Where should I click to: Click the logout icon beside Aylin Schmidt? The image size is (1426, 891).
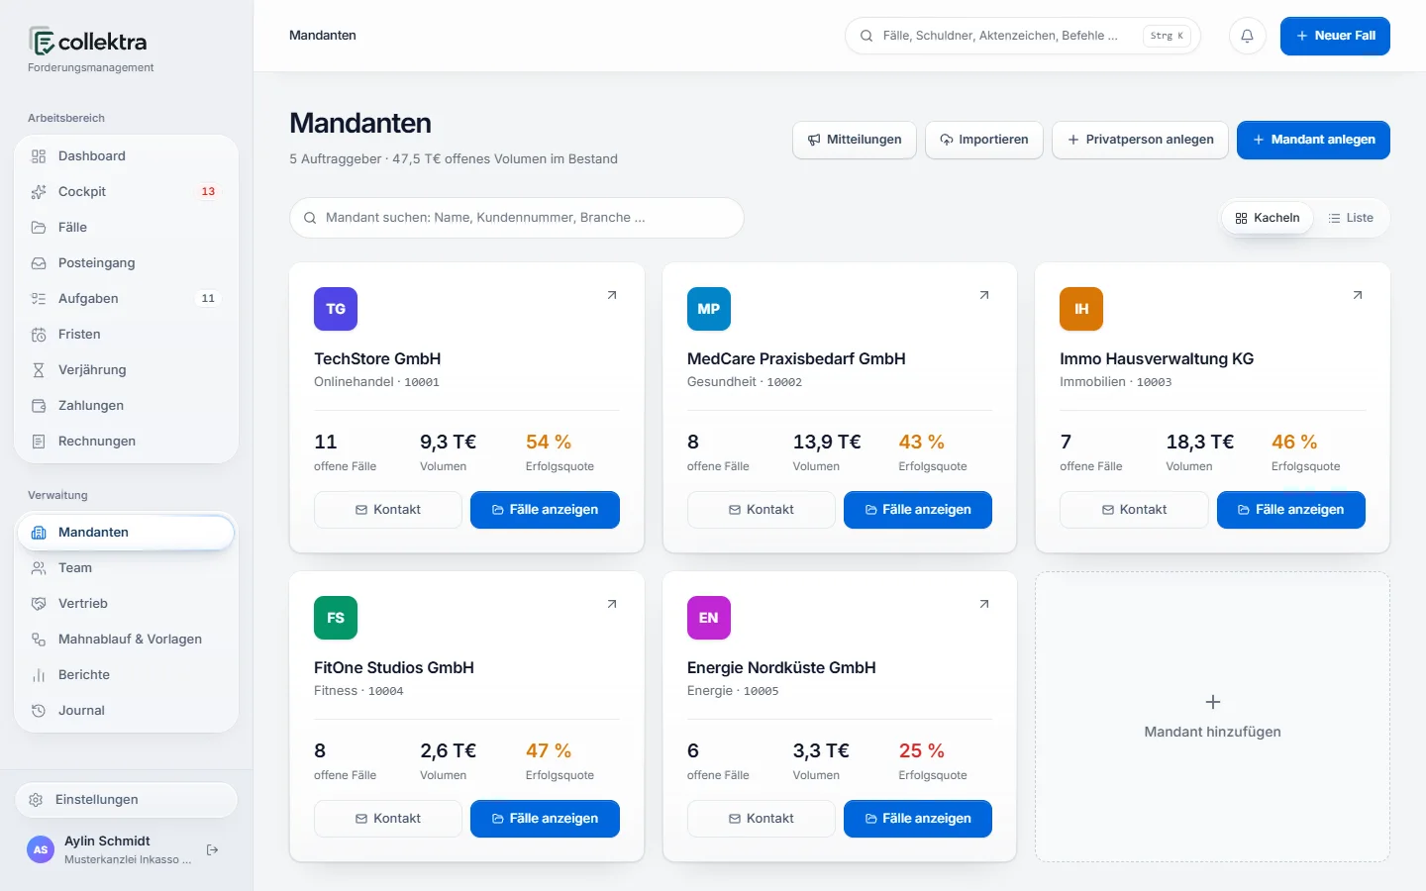click(212, 849)
